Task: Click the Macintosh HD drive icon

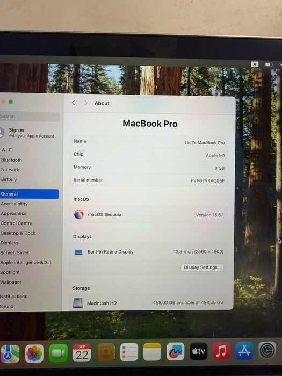Action: tap(78, 303)
